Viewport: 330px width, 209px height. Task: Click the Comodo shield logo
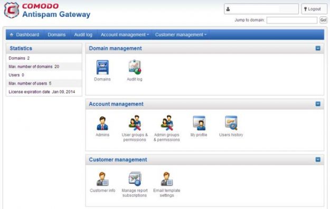(x=12, y=10)
